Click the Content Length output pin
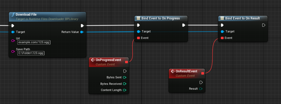281x104 pixels. pos(125,90)
